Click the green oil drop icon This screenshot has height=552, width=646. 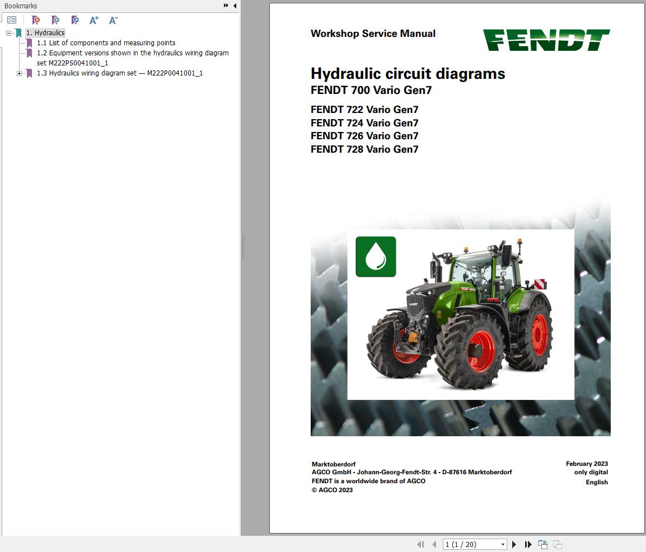pyautogui.click(x=376, y=257)
